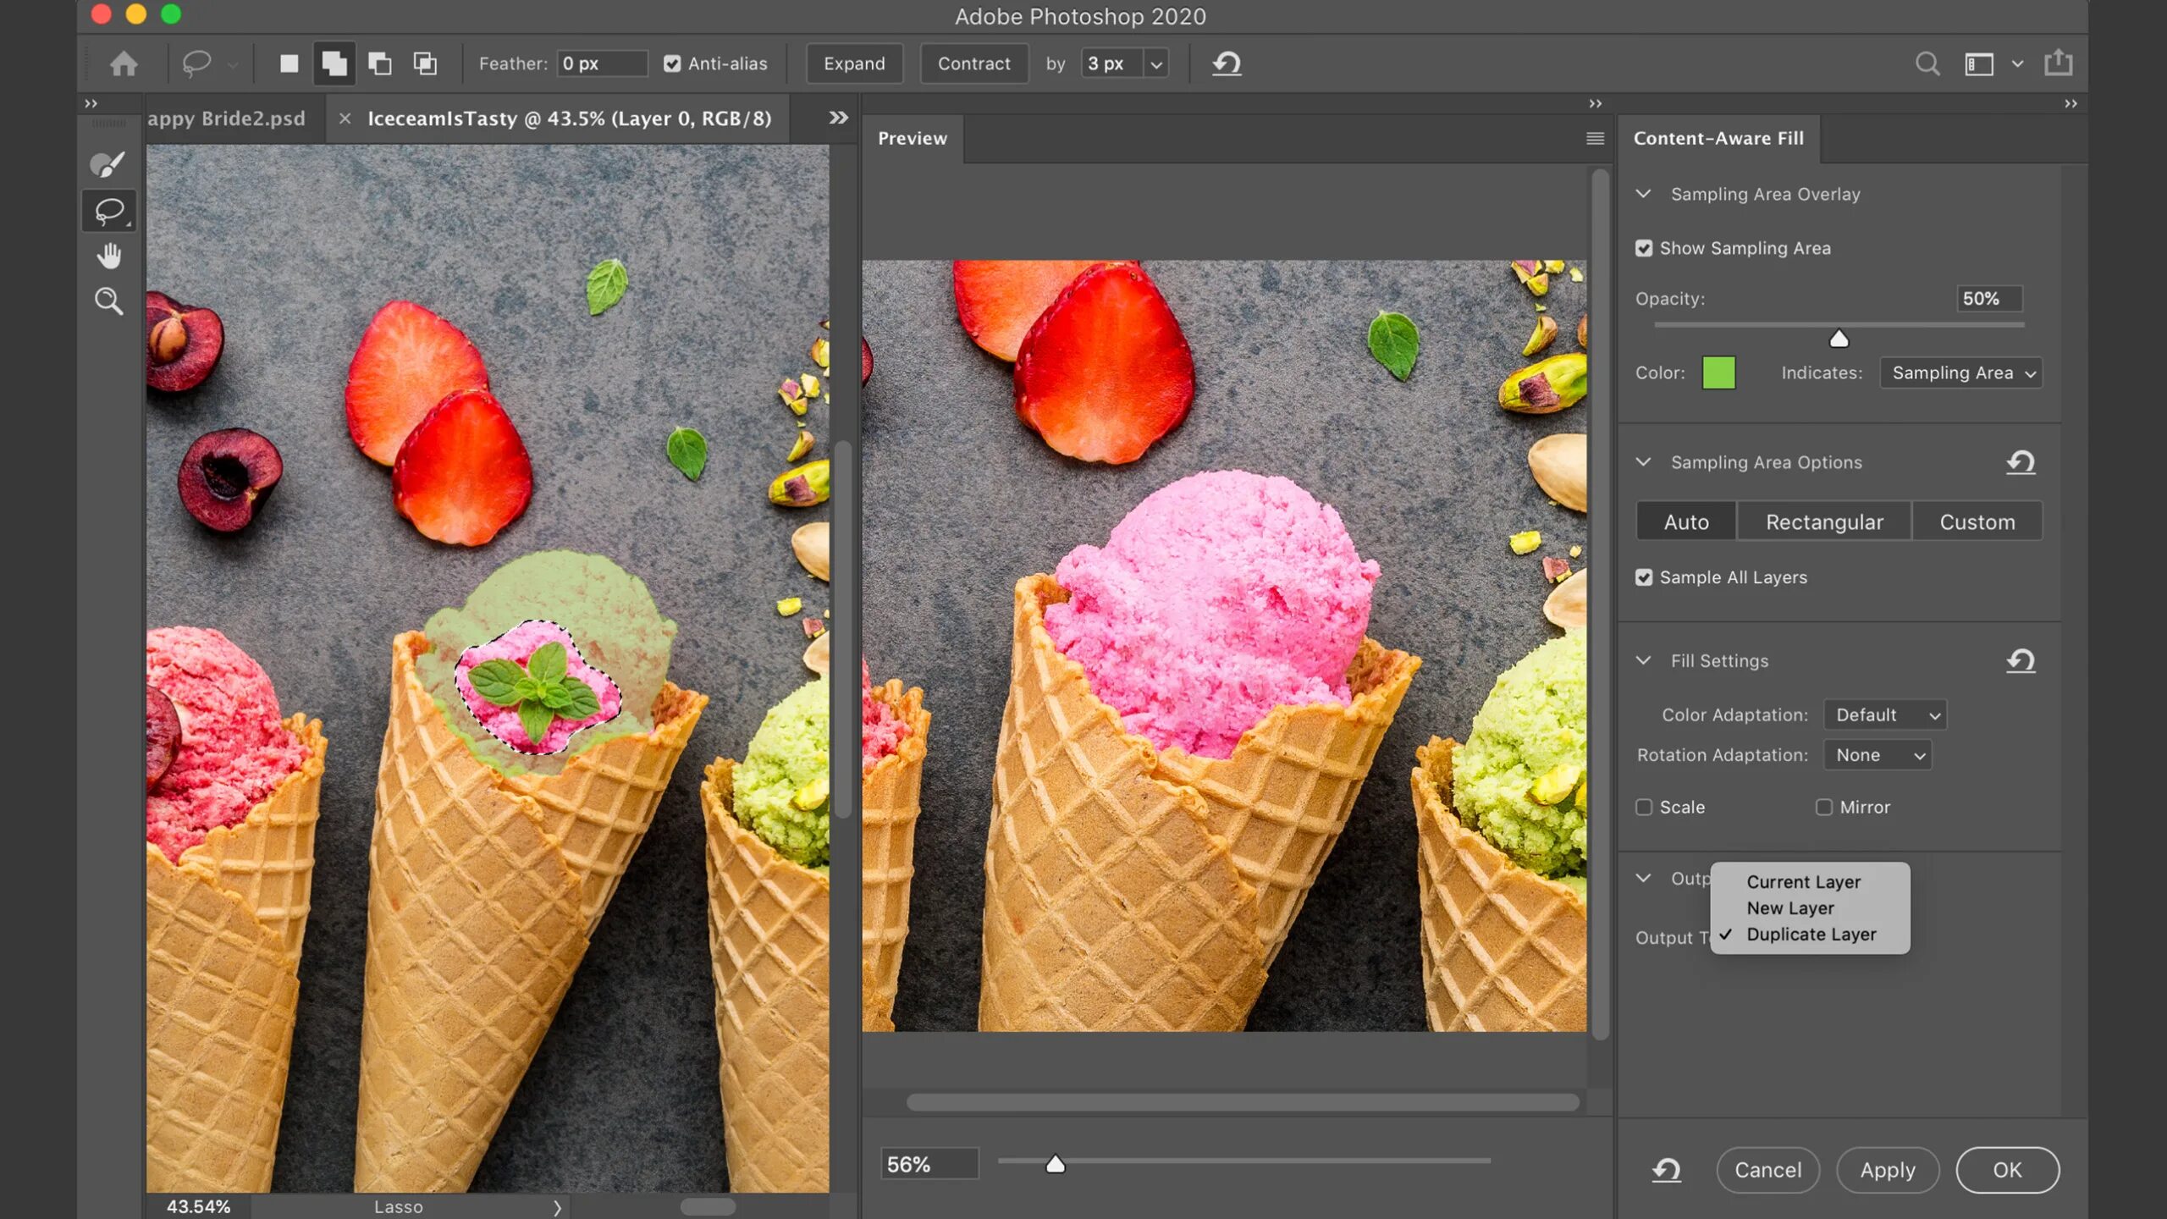Click the Home icon in options bar
This screenshot has width=2167, height=1219.
[124, 63]
